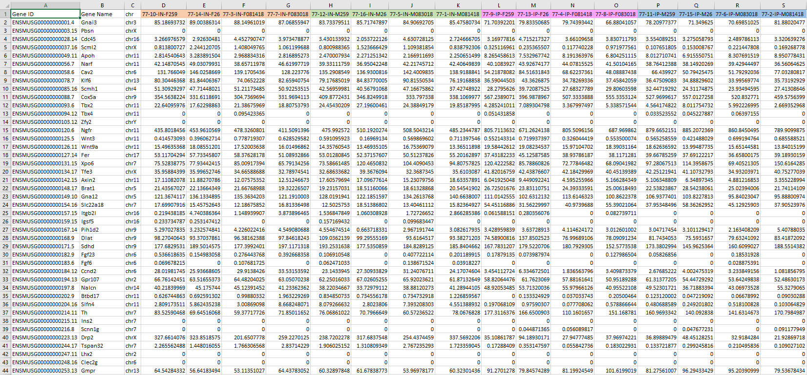Click the '77-2-IP-M081418' header cell
The width and height of the screenshot is (807, 375).
783,14
